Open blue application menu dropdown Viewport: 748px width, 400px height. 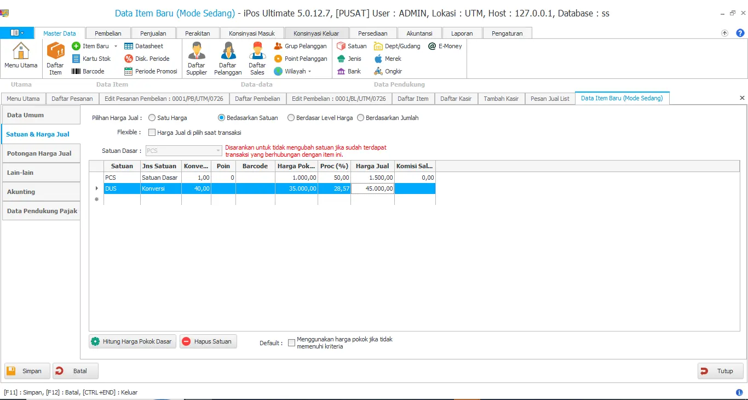point(17,33)
